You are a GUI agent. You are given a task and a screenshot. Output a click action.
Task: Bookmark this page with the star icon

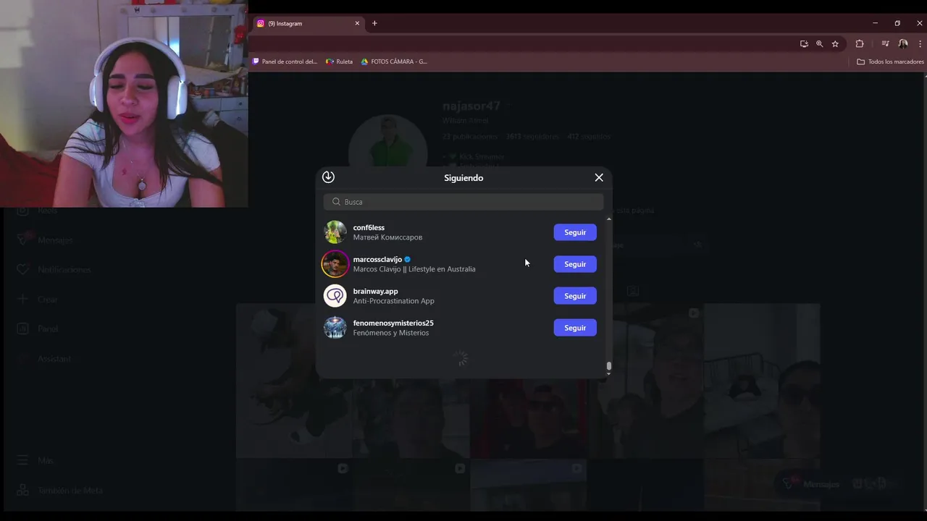point(835,43)
